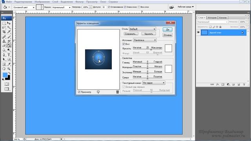Select the Blur tool
This screenshot has height=141, width=251.
4,50
